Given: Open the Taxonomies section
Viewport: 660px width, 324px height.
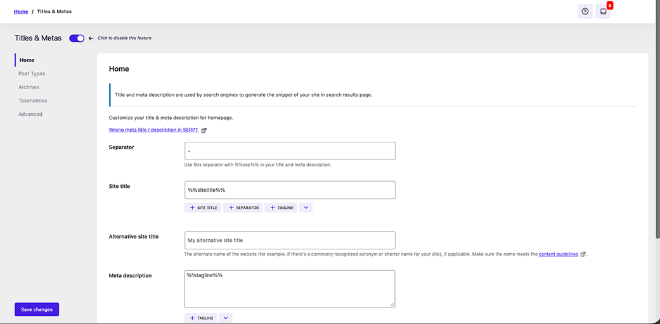Looking at the screenshot, I should coord(32,101).
